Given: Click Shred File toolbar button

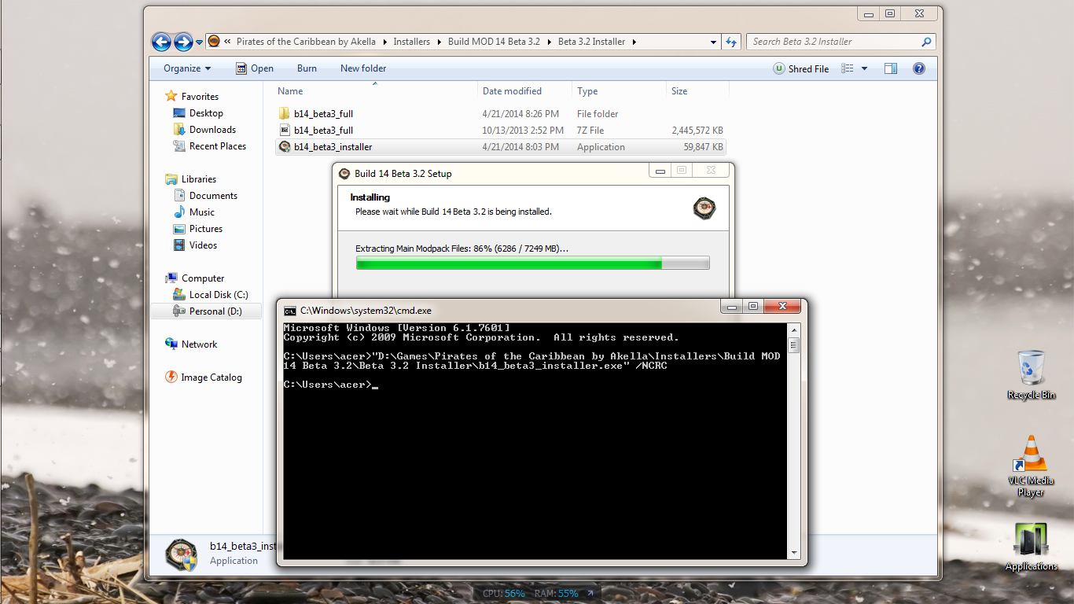Looking at the screenshot, I should pos(801,68).
